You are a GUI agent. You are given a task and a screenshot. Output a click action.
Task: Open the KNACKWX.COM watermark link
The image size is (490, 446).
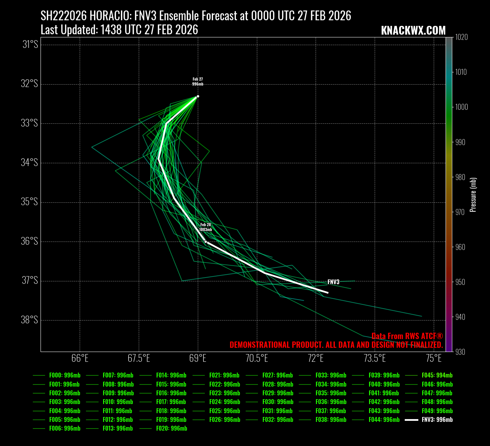[413, 31]
